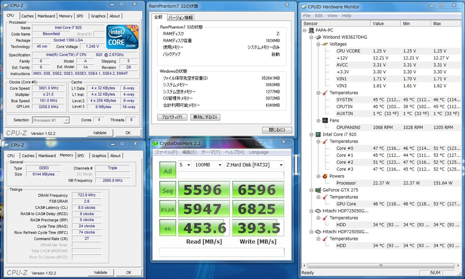Screen dimensions: 465x279
Task: Open the ファイル(F) menu in CrystalDiskMark
Action: click(x=166, y=152)
